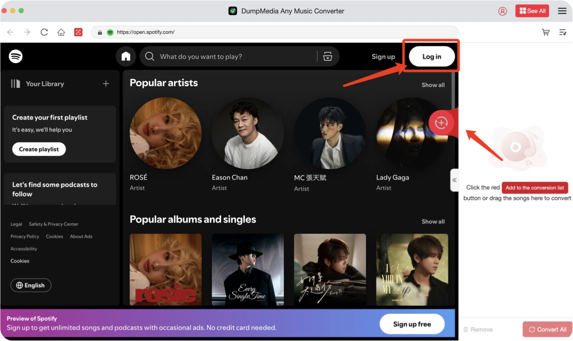
Task: Reload the Spotify page
Action: [x=44, y=32]
